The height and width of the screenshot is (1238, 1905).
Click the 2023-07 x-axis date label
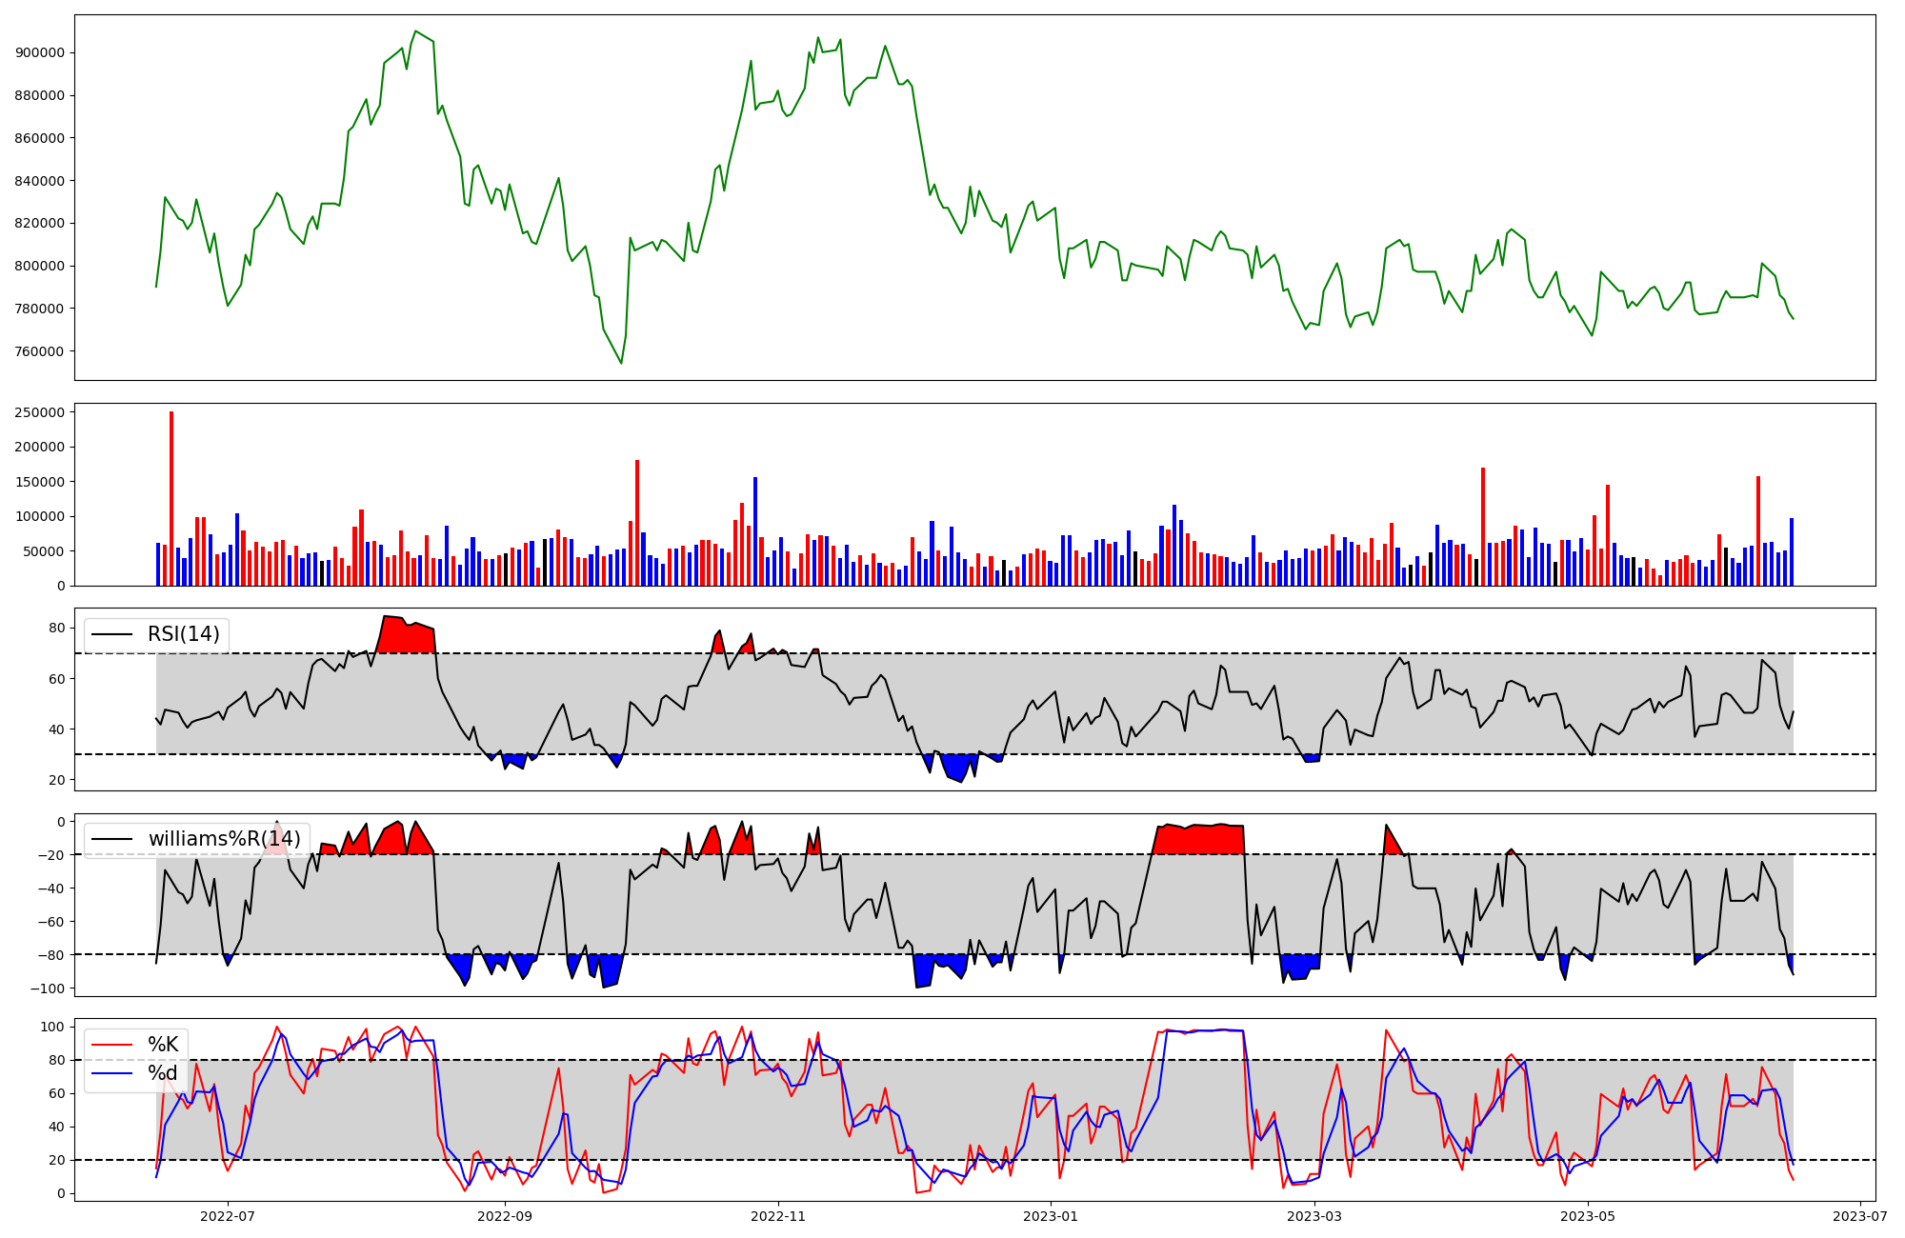pos(1860,1216)
